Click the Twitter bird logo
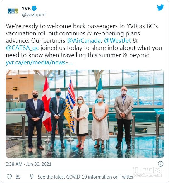 tap(160, 8)
